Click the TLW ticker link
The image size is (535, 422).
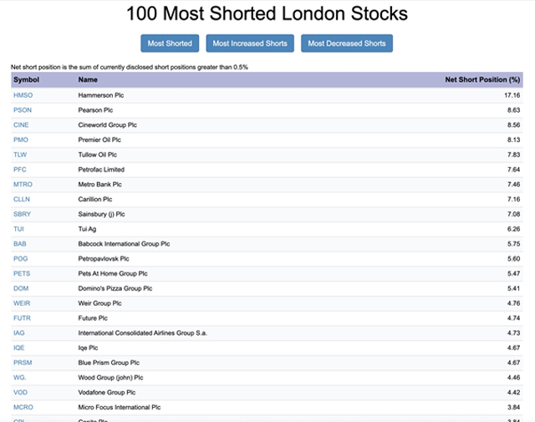20,155
